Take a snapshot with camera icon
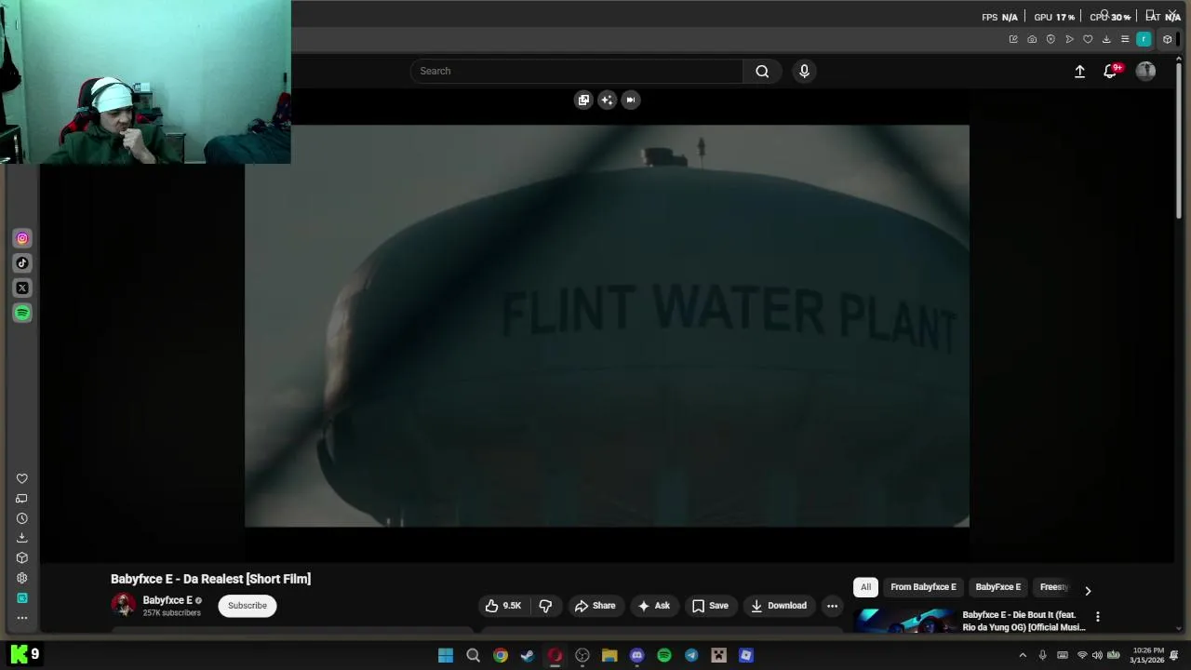Viewport: 1191px width, 670px height. [x=1032, y=39]
